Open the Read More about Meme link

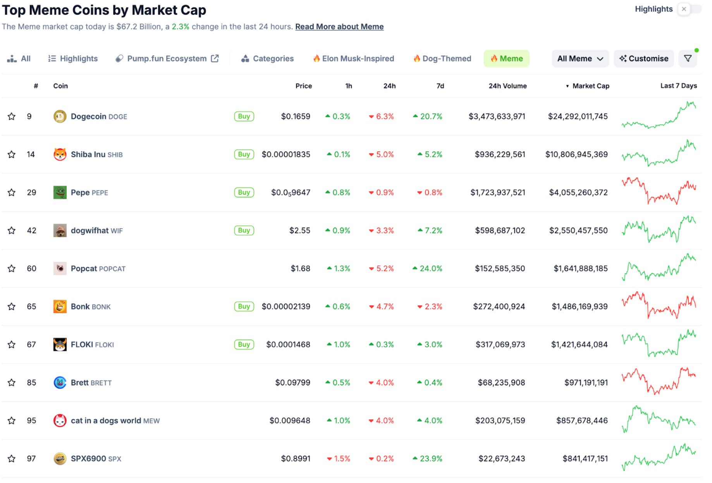point(339,27)
